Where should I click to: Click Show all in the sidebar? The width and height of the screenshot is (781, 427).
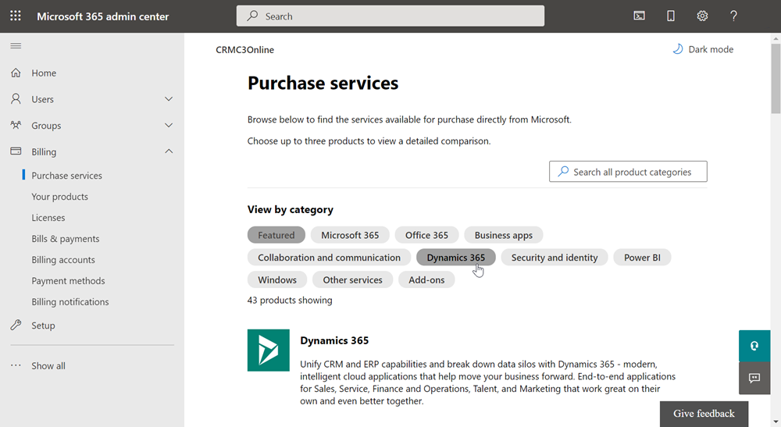coord(48,366)
